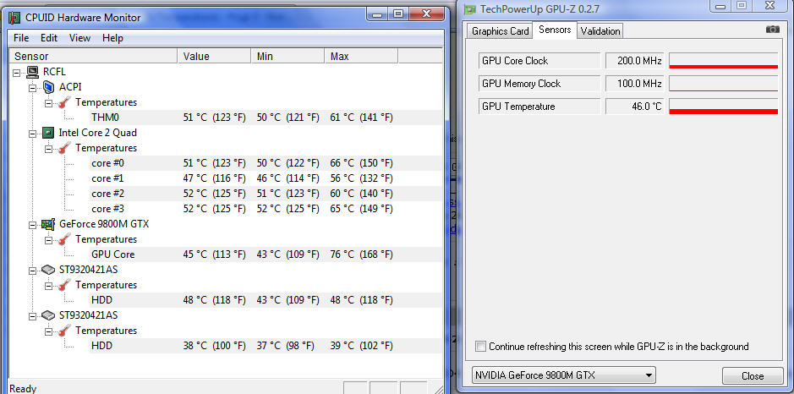
Task: Click the 46.0 °C value field
Action: (635, 107)
